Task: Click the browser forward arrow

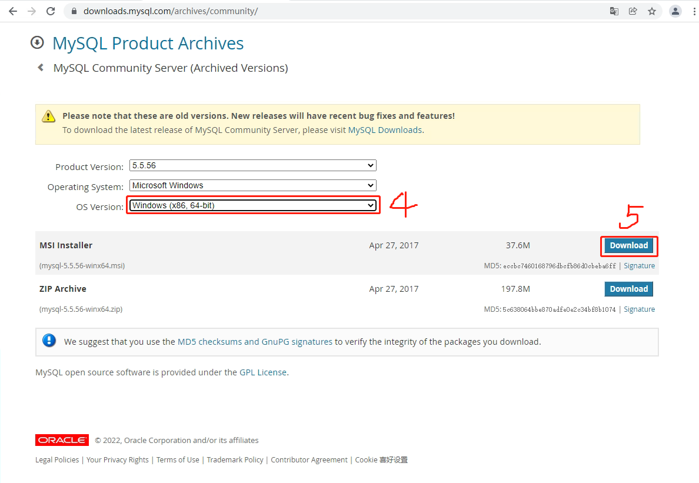Action: pos(32,11)
